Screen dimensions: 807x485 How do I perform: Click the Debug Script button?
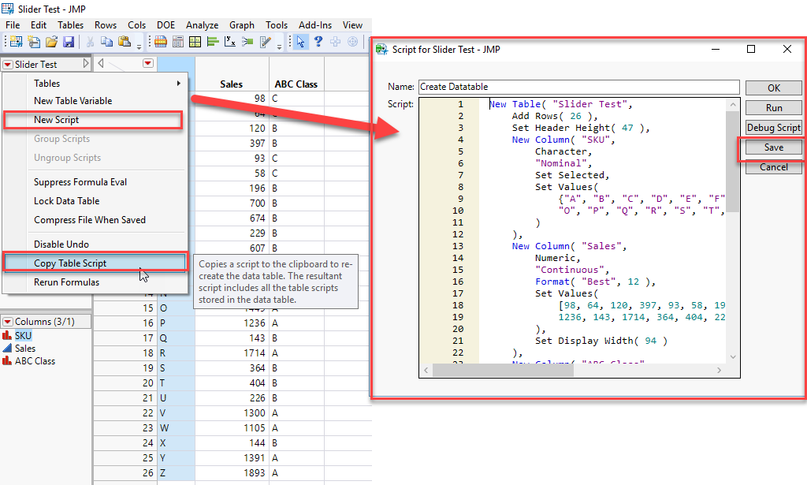(773, 127)
